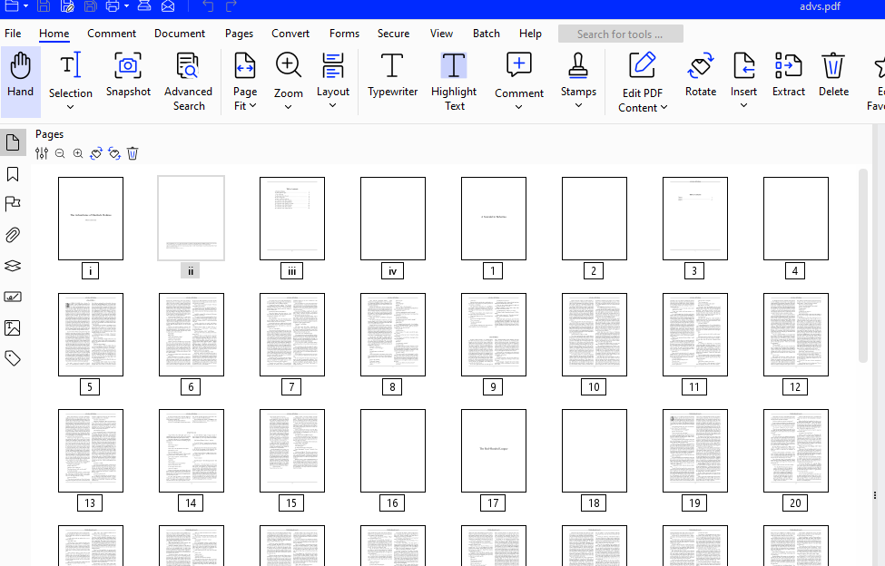Viewport: 885px width, 566px height.
Task: Open the Content sidebar panel
Action: [x=13, y=327]
